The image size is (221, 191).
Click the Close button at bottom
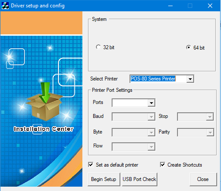tap(203, 179)
